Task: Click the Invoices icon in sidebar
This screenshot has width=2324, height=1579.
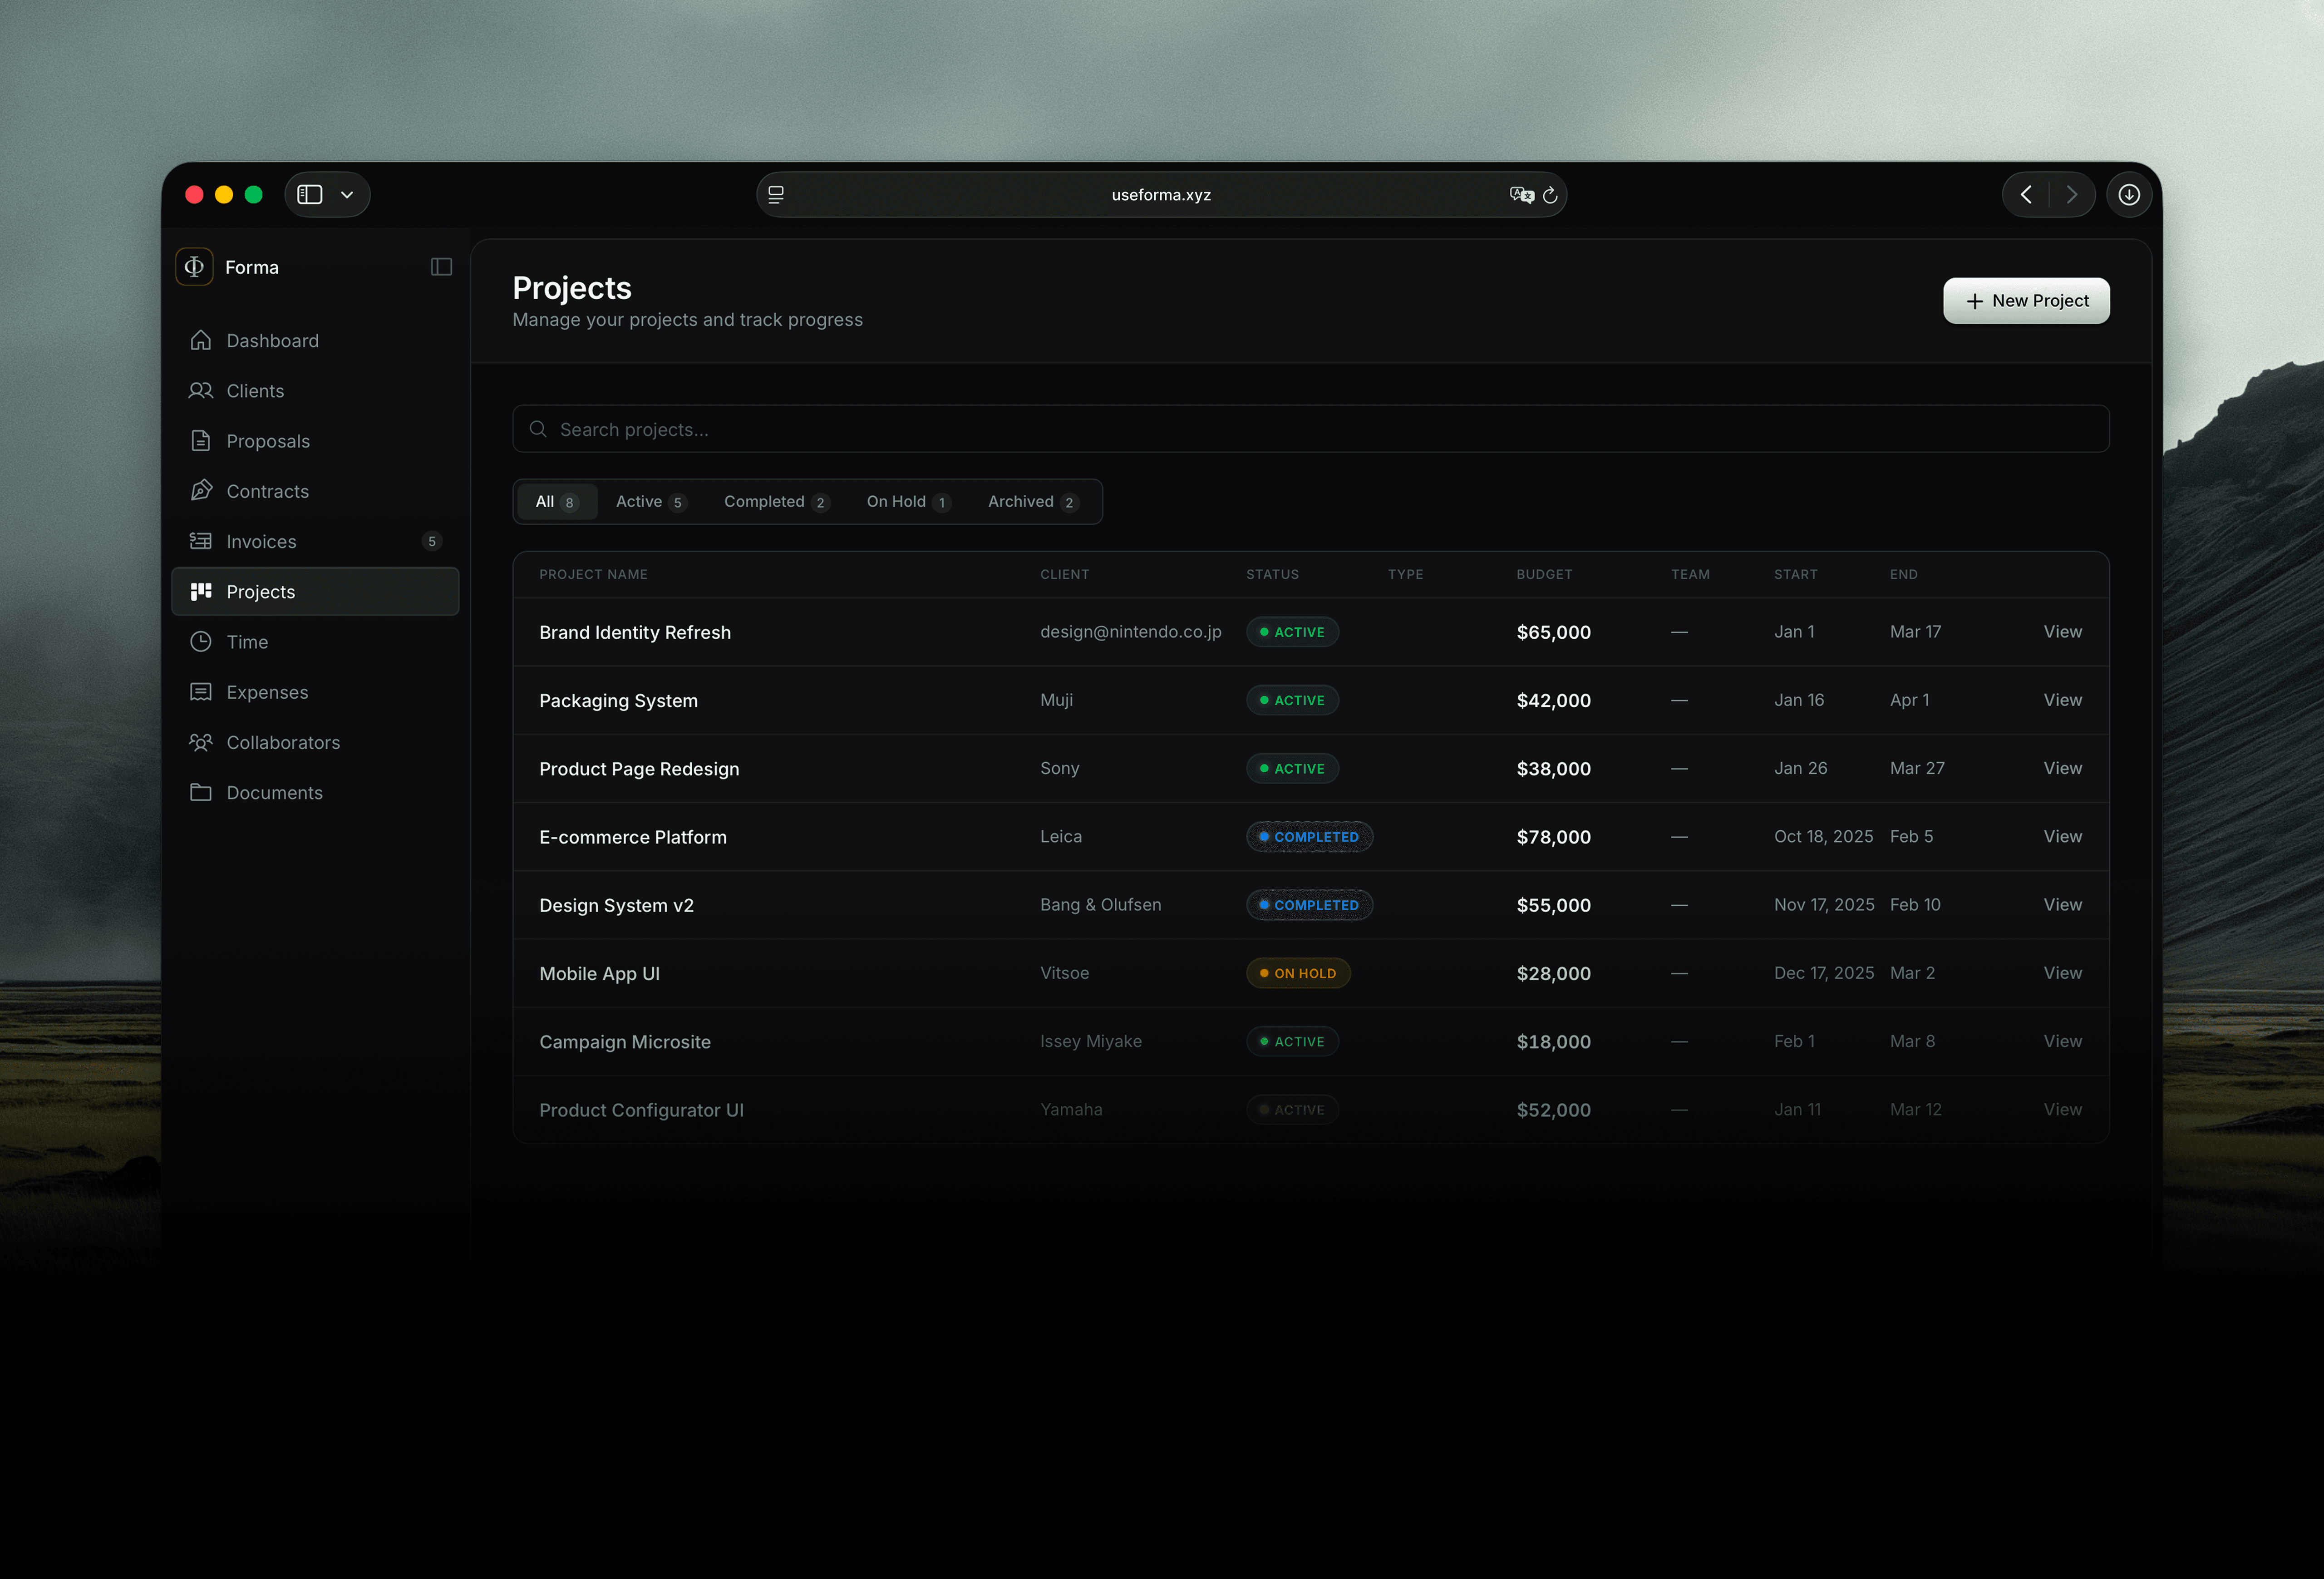Action: [x=201, y=541]
